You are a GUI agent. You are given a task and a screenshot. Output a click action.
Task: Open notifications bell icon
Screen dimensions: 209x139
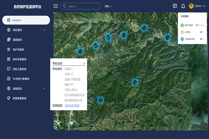[183, 6]
